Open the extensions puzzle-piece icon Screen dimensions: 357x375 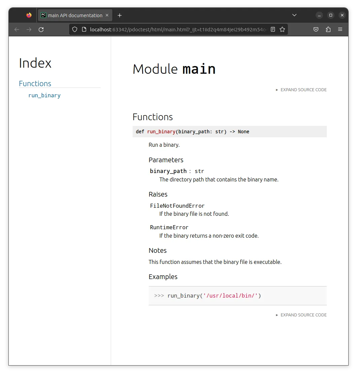coord(328,30)
